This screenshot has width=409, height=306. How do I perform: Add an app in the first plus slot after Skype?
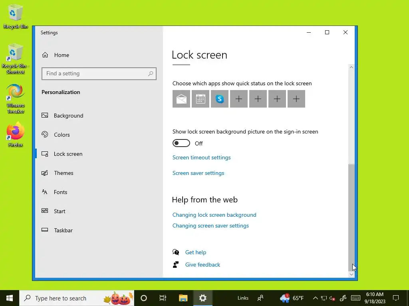pos(239,99)
